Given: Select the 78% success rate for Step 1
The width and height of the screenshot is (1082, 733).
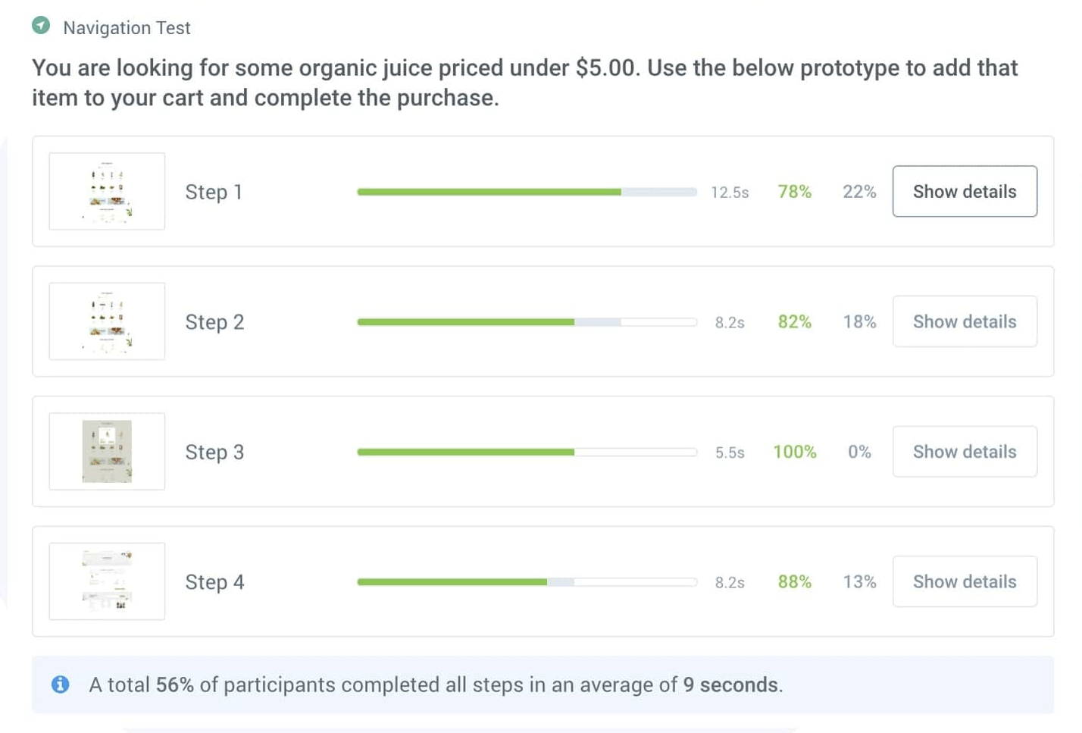Looking at the screenshot, I should pos(793,192).
